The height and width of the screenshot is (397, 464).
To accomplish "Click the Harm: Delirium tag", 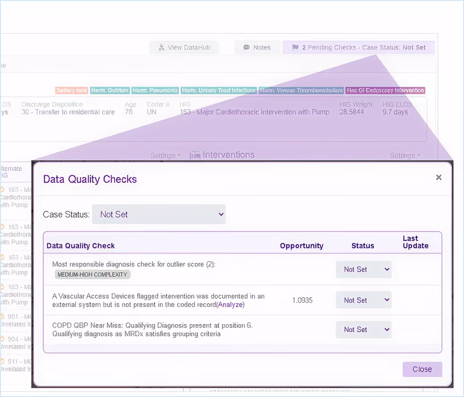I will [x=110, y=90].
